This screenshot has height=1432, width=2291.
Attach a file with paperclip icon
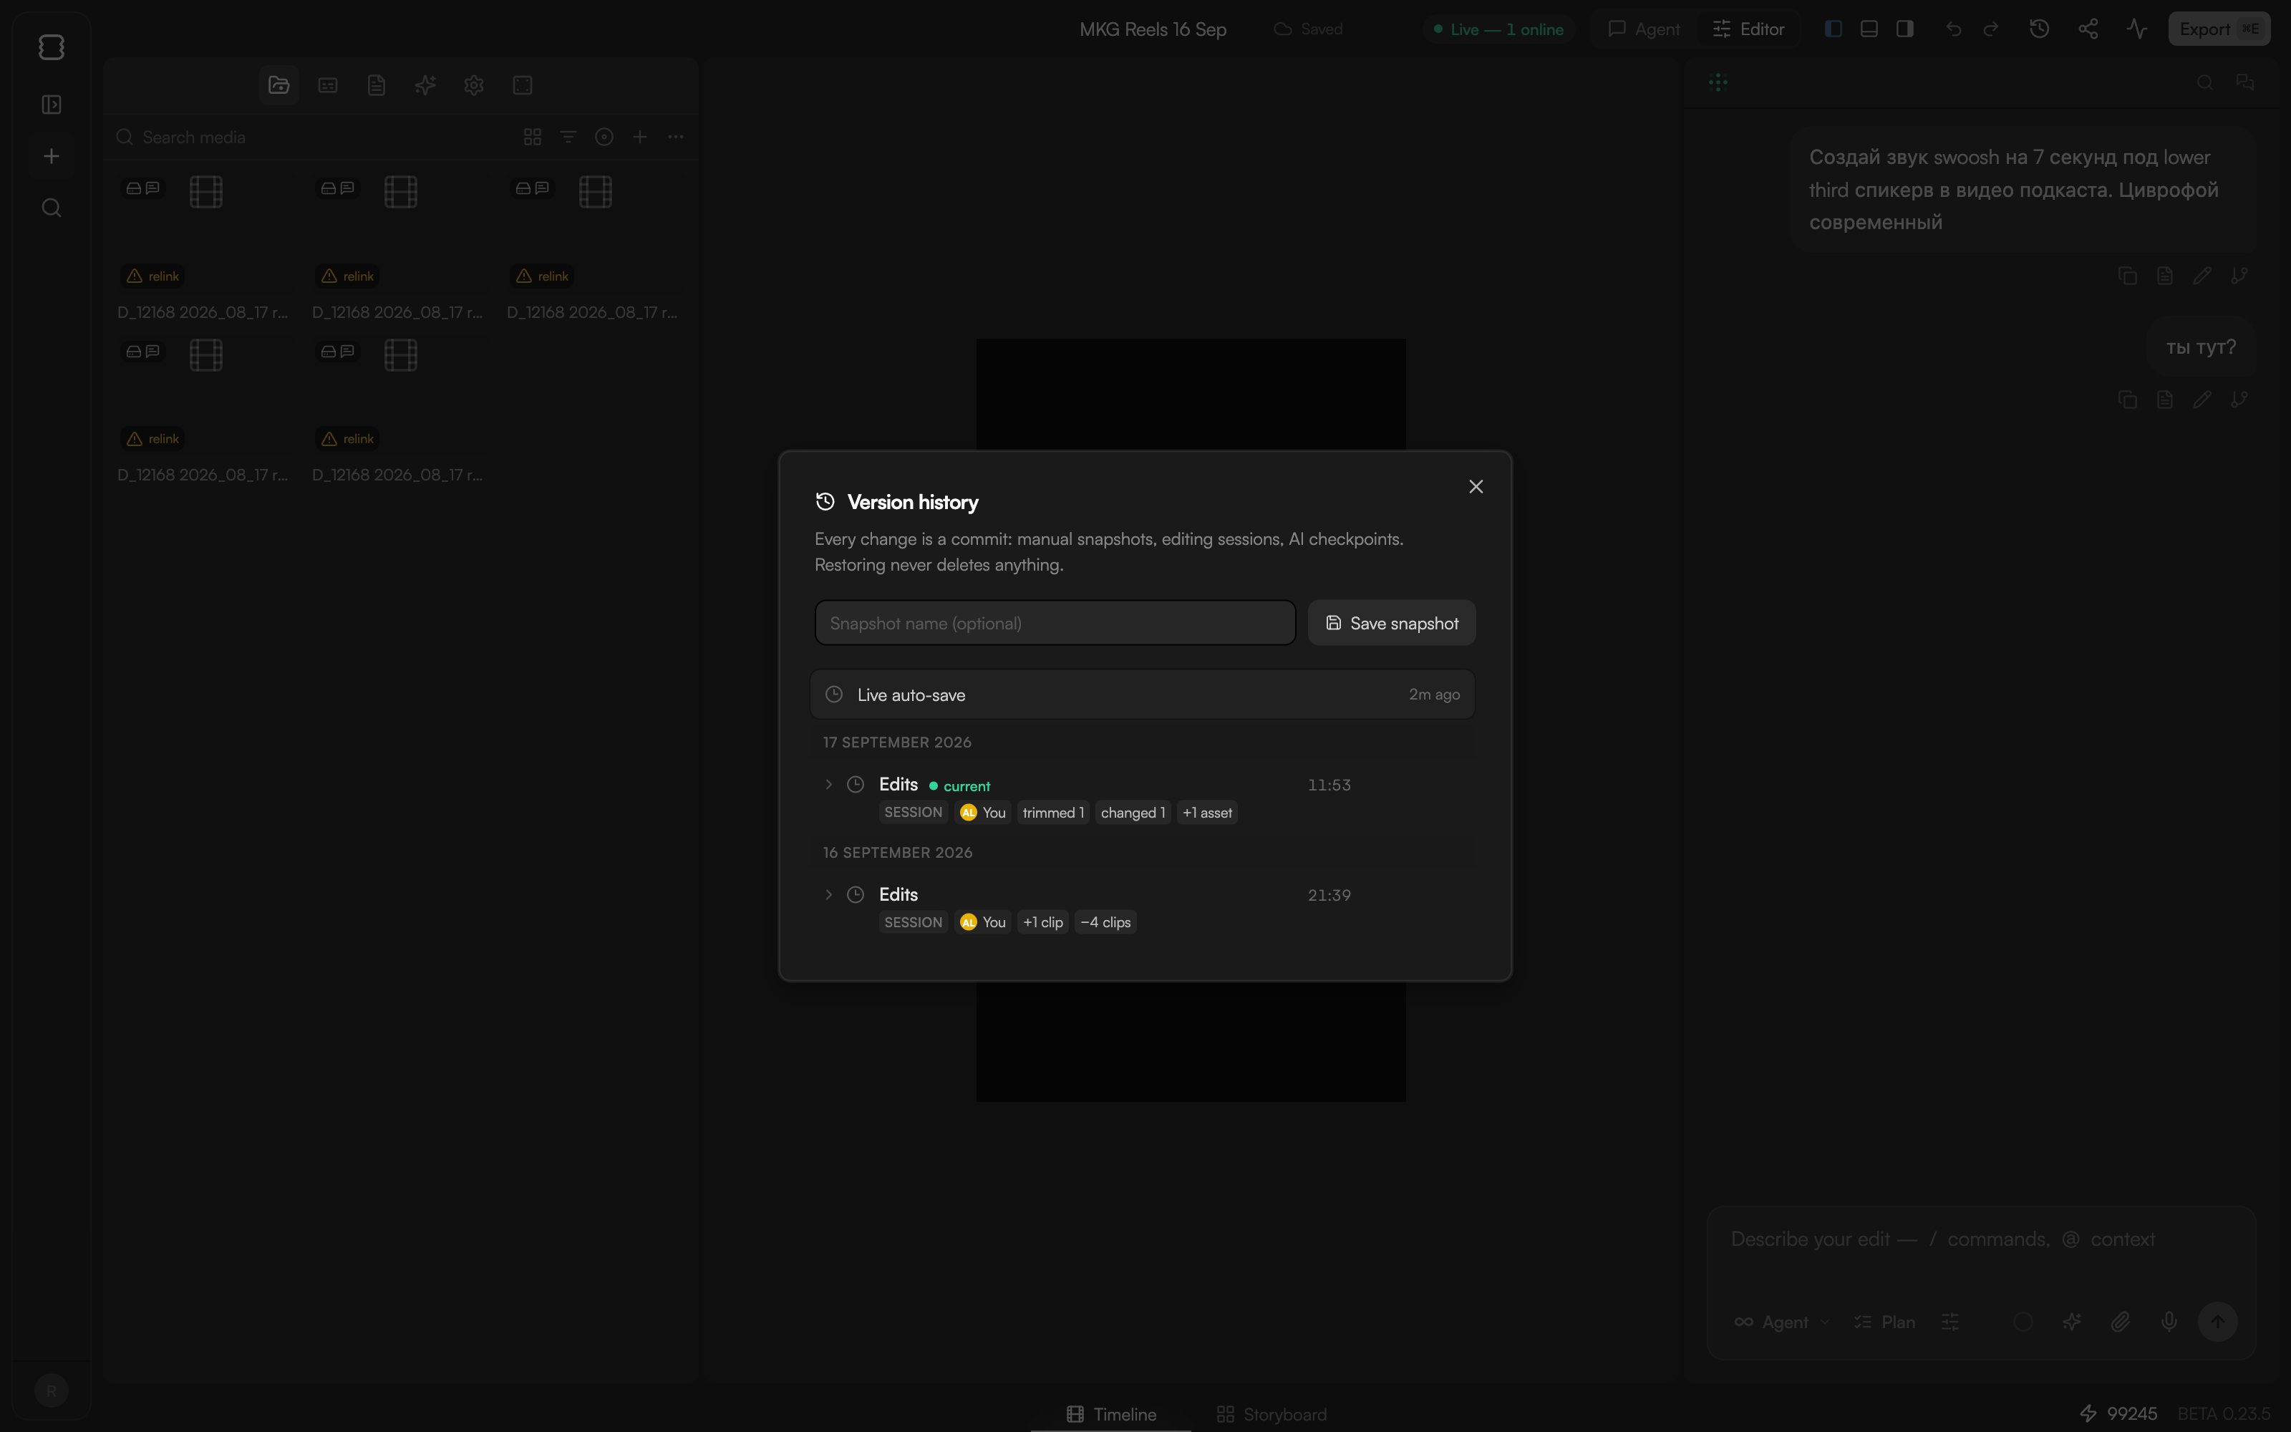click(x=2121, y=1322)
